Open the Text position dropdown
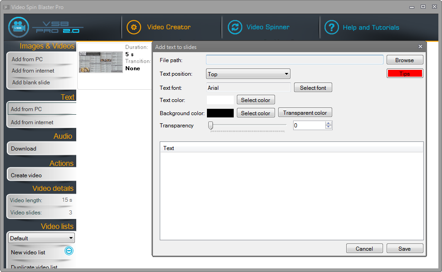 point(248,74)
